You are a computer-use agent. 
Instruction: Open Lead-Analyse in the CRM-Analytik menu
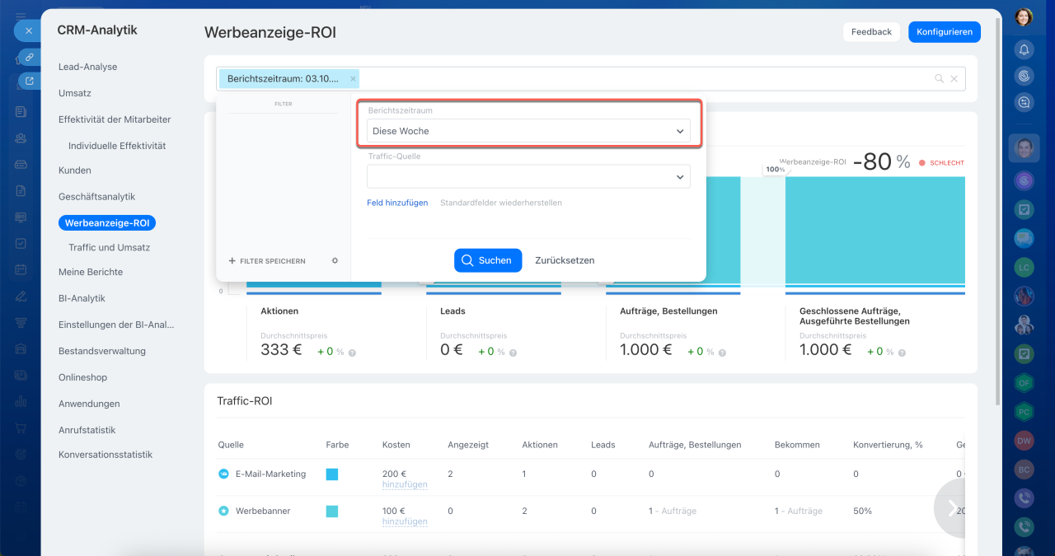87,67
